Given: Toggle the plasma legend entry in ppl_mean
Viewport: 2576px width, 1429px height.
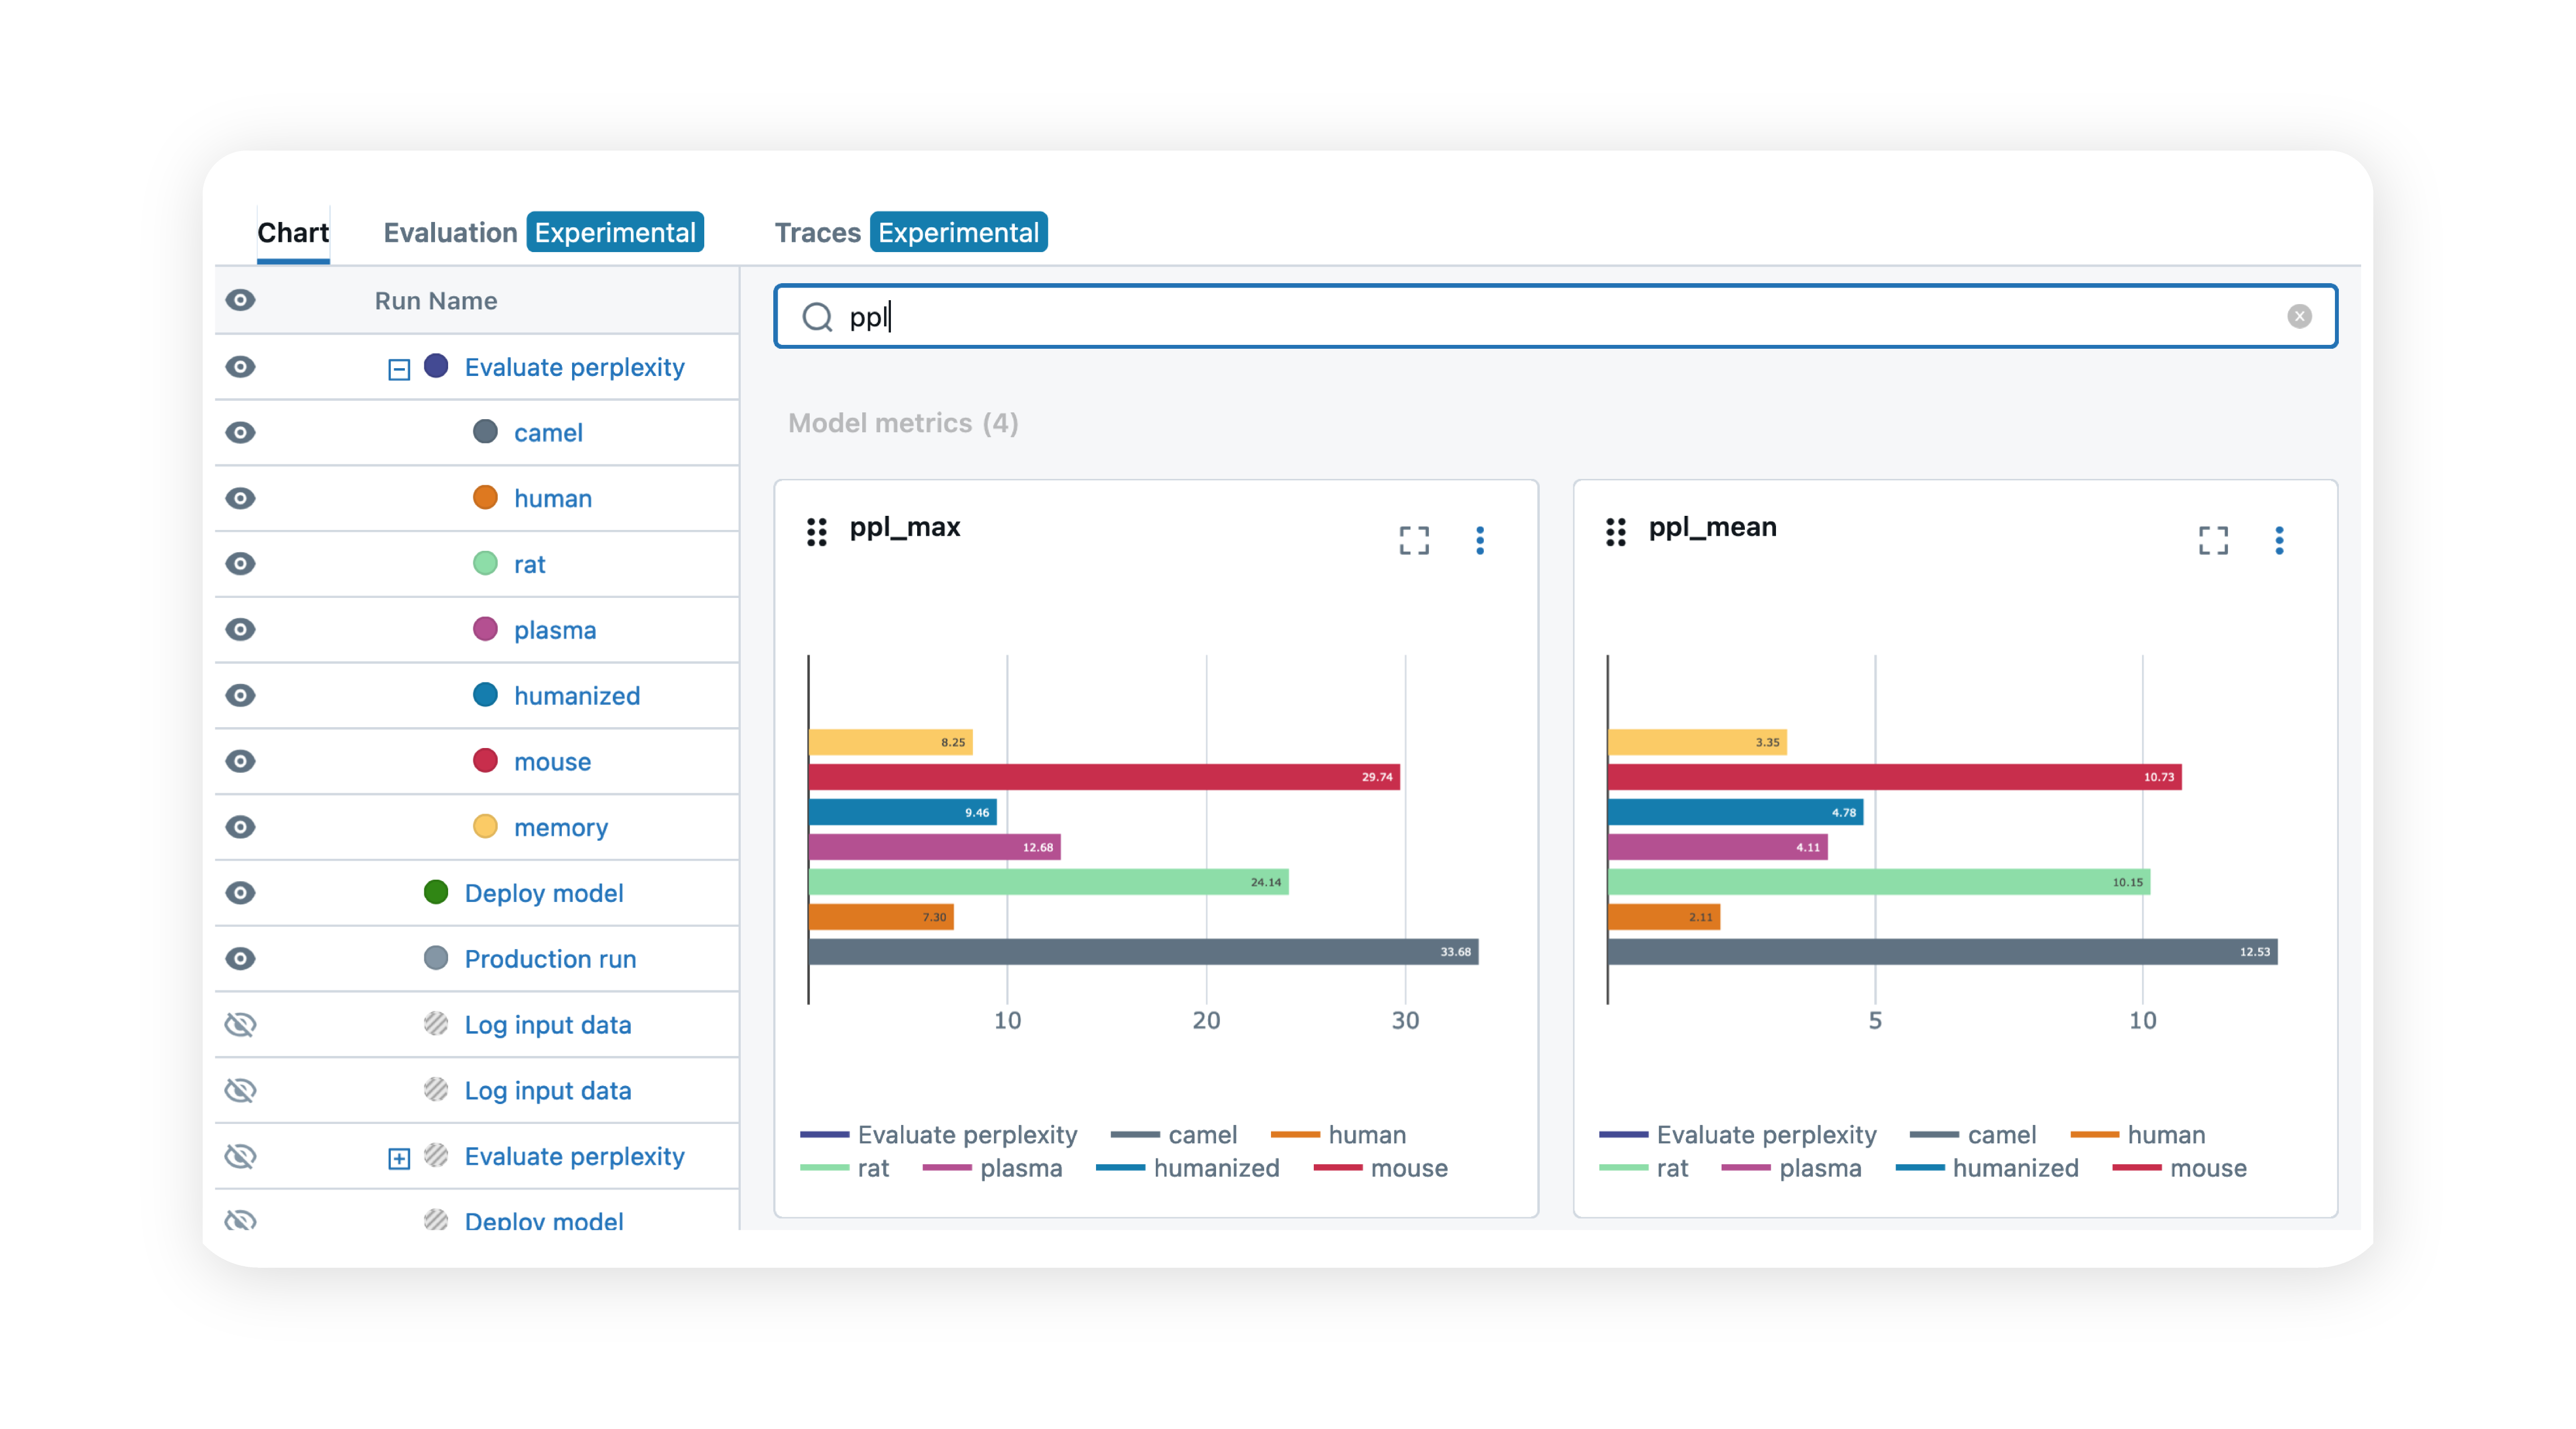Looking at the screenshot, I should tap(1791, 1168).
